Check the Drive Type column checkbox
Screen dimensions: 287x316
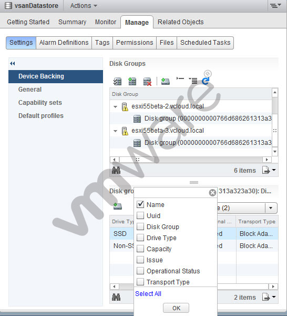click(140, 238)
